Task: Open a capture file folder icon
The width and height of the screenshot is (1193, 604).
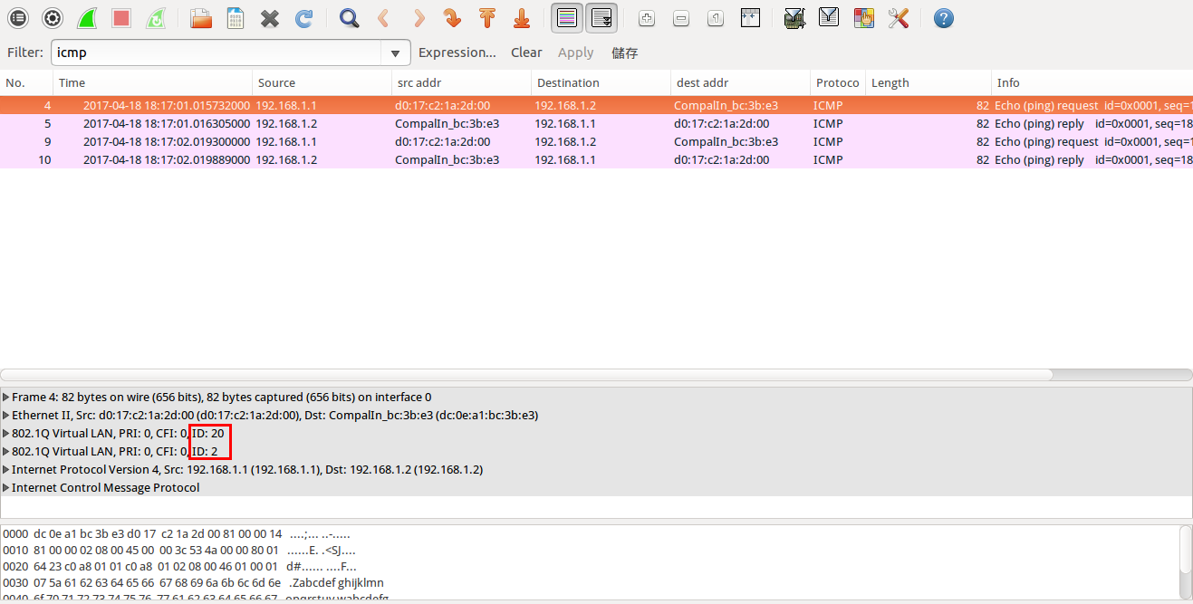Action: (x=201, y=18)
